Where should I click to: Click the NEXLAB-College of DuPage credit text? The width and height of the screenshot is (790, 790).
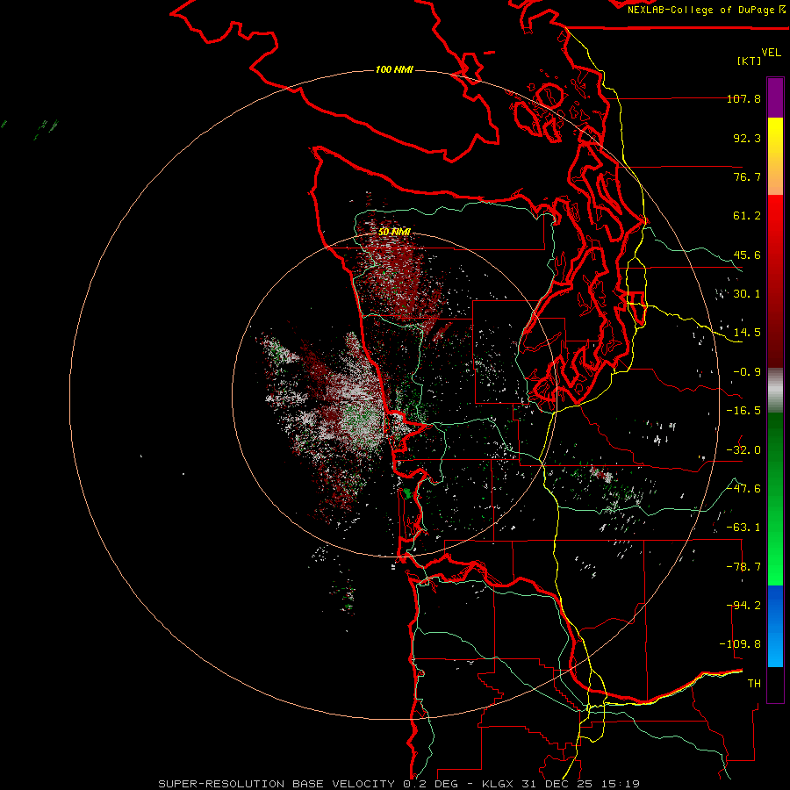tap(700, 10)
